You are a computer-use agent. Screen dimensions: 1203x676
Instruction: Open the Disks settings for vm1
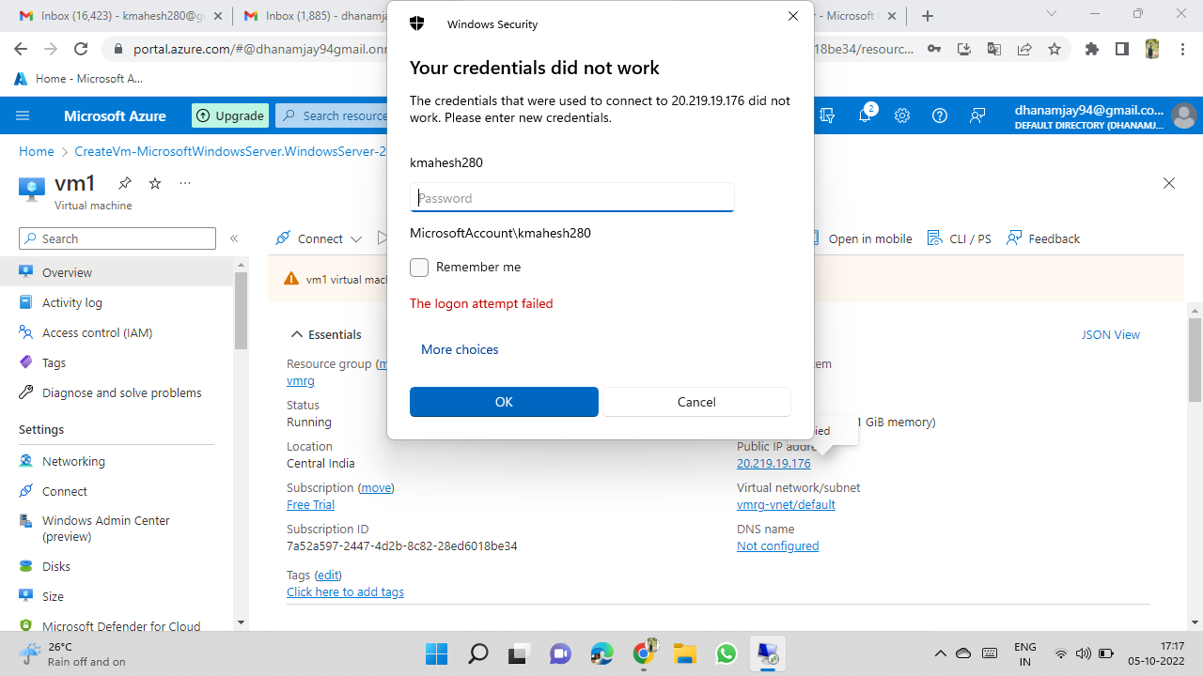[55, 566]
